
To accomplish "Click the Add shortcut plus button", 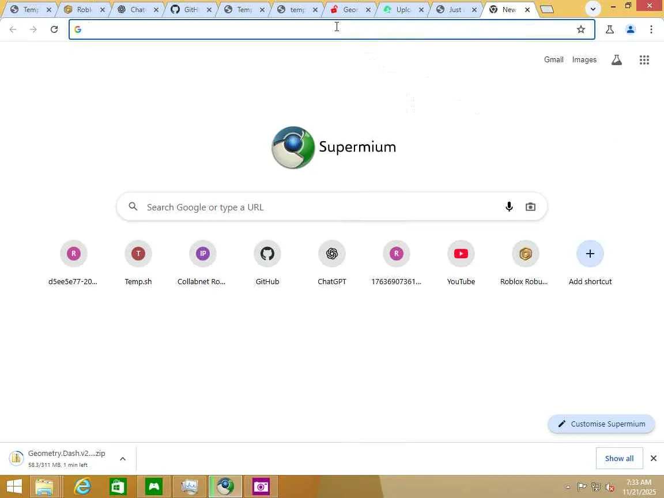I will pos(590,254).
